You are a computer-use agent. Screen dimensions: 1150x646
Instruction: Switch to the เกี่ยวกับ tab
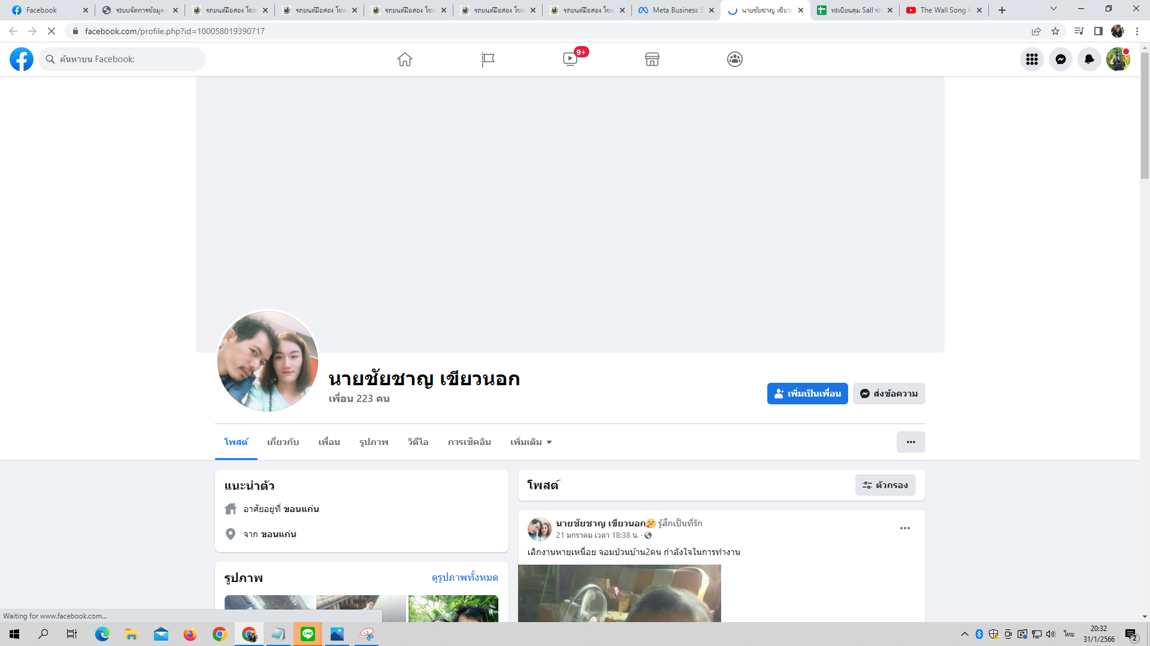[283, 442]
